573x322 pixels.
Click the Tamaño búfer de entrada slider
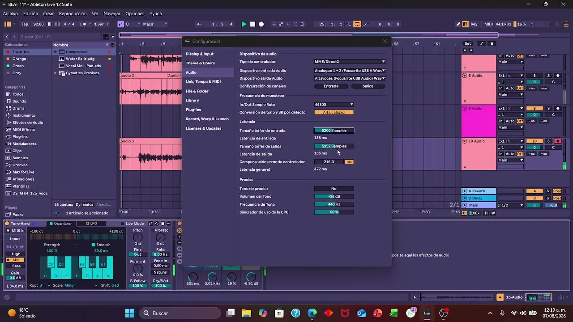click(334, 131)
